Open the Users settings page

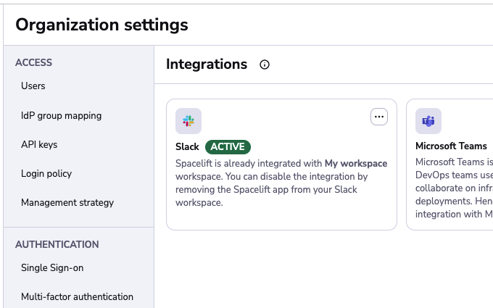33,86
